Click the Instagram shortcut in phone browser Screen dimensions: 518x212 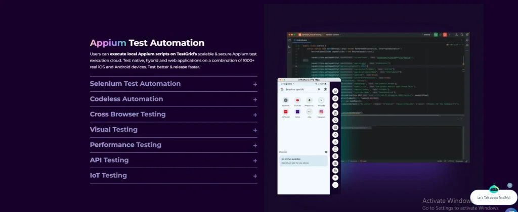(x=321, y=112)
